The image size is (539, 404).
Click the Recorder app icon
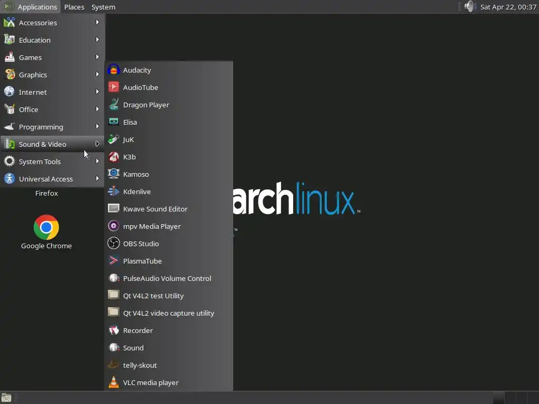click(114, 330)
